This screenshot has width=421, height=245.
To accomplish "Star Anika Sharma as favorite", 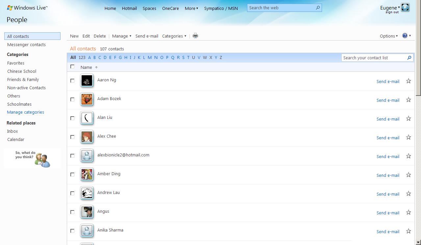I will [409, 231].
